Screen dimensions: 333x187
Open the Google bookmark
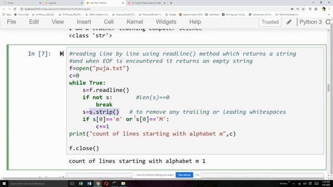[x=171, y=15]
